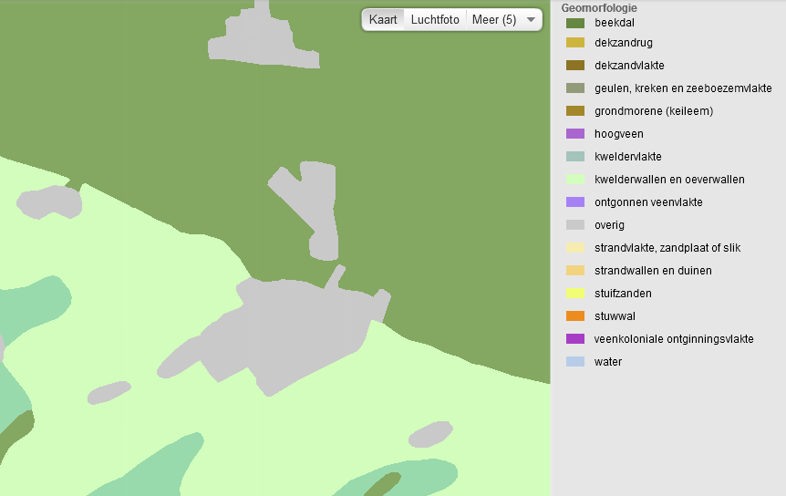This screenshot has width=786, height=496.
Task: Click the kweldervlakte teal legend swatch
Action: [x=574, y=157]
